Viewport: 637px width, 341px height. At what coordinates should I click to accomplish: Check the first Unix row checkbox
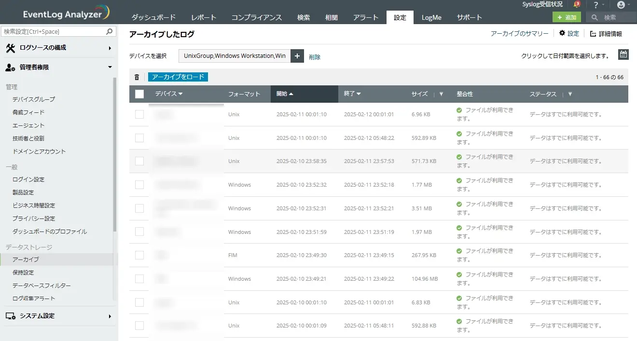139,114
